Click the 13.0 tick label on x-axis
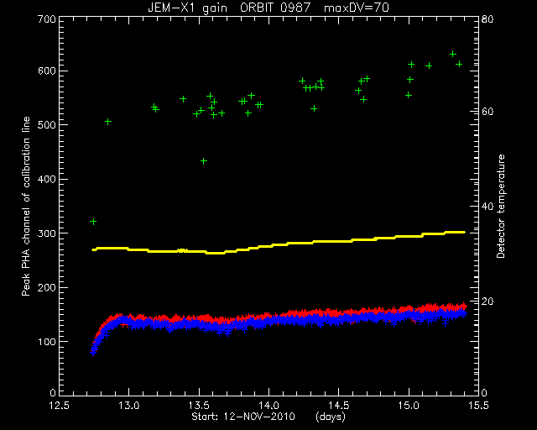 (x=129, y=406)
